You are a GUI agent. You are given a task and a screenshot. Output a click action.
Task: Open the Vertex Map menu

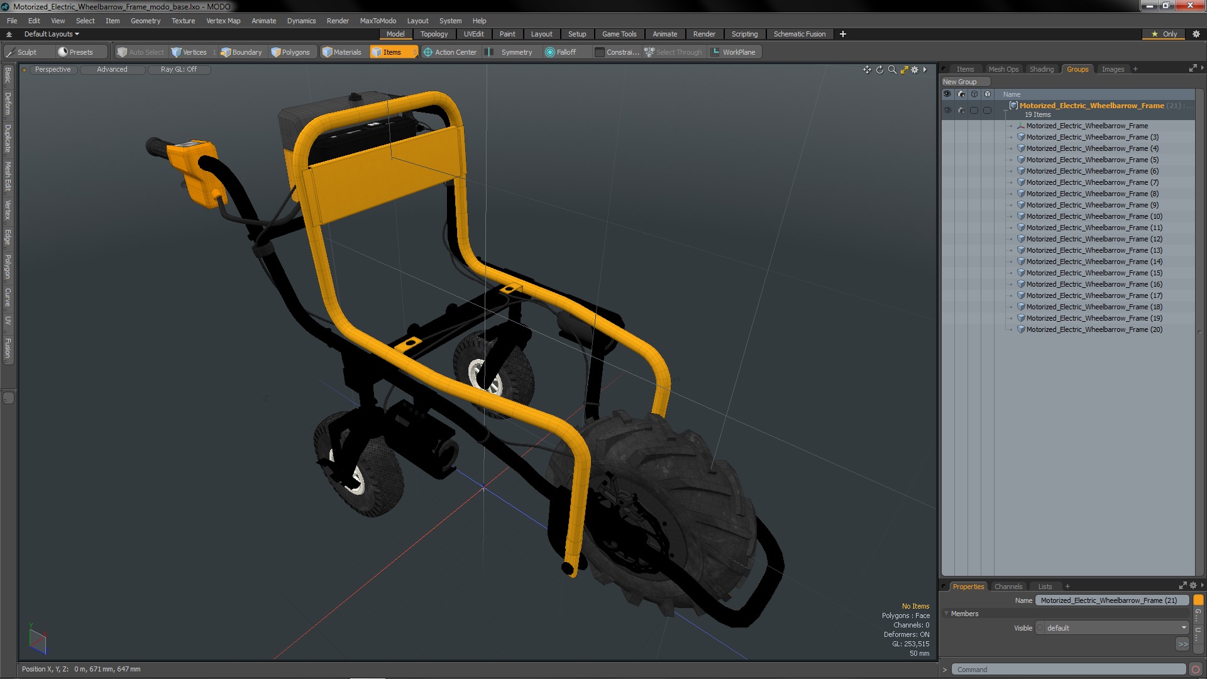point(223,21)
